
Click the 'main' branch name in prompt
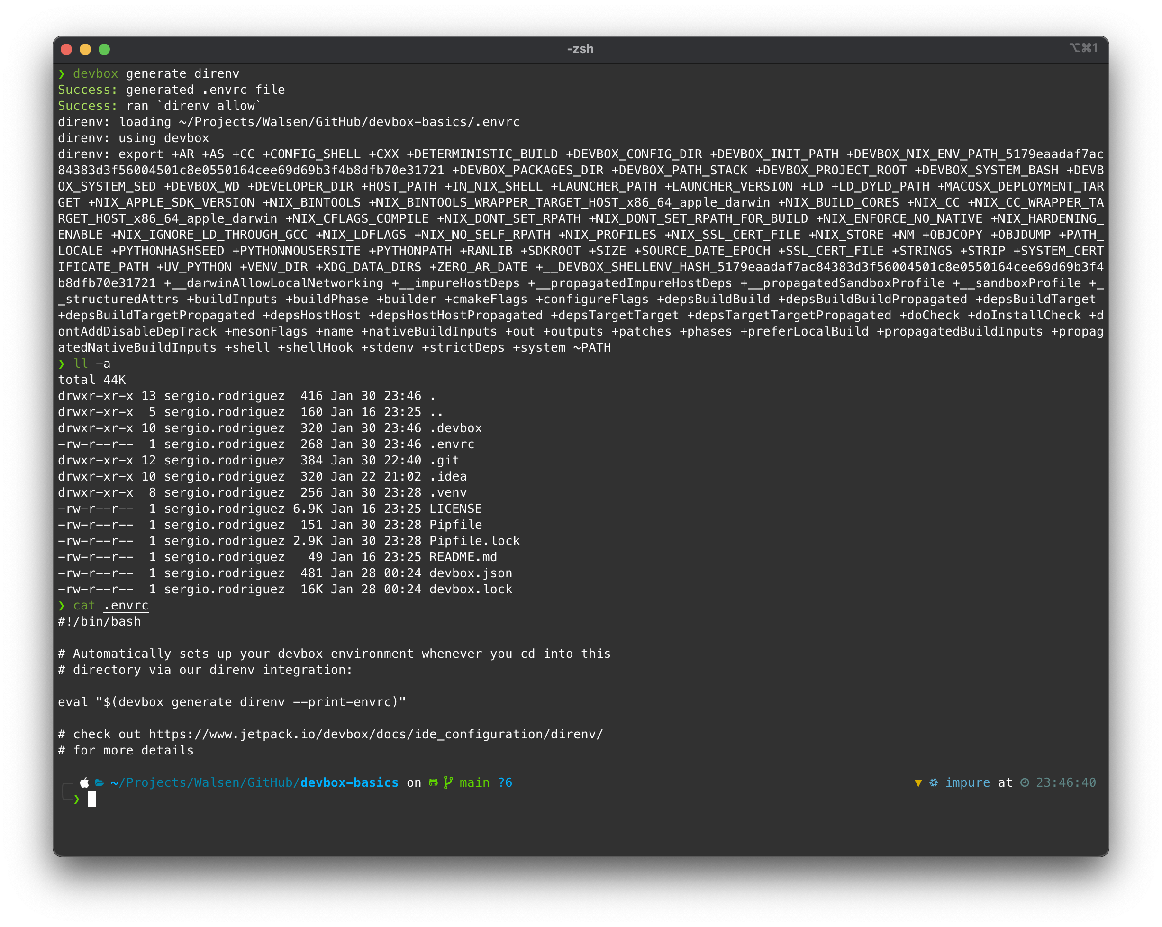coord(474,782)
